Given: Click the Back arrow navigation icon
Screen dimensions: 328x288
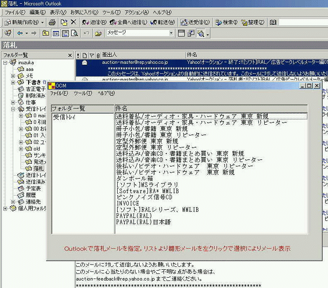Looking at the screenshot, I should click(x=20, y=33).
